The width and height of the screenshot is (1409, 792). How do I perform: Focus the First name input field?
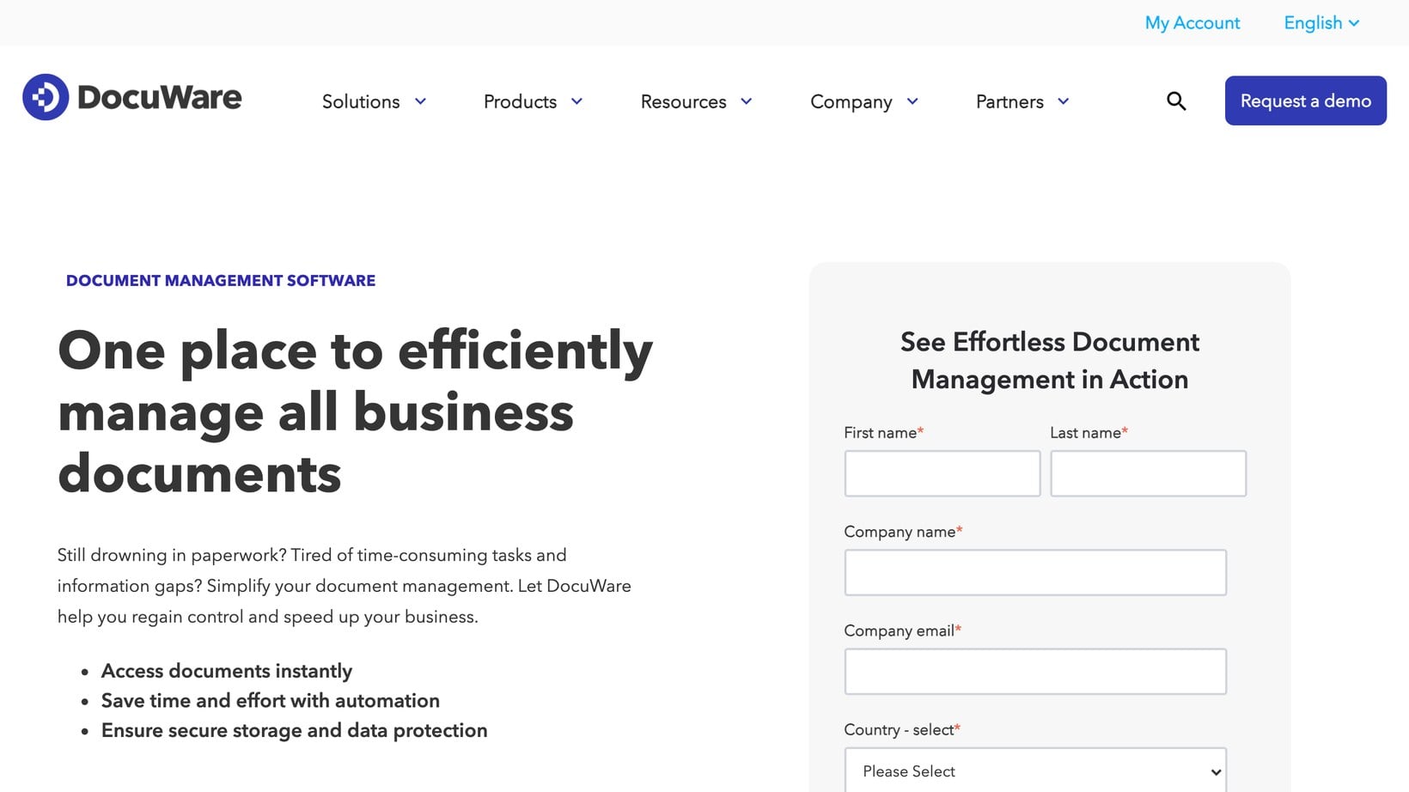coord(942,473)
